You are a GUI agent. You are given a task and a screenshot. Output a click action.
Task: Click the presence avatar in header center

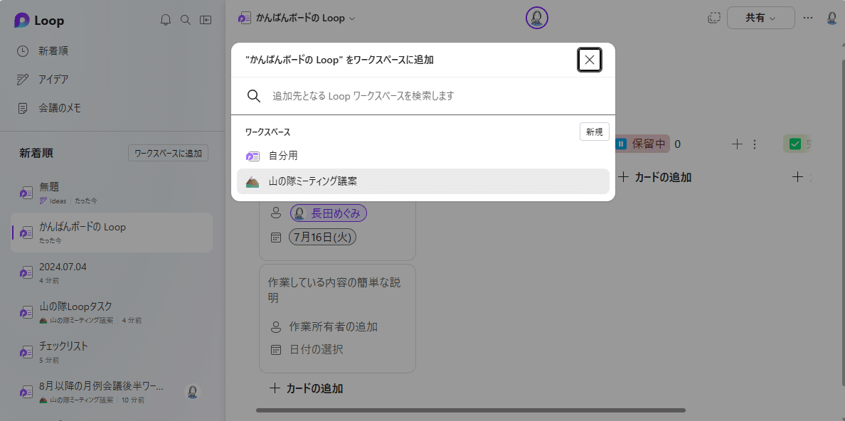tap(537, 18)
